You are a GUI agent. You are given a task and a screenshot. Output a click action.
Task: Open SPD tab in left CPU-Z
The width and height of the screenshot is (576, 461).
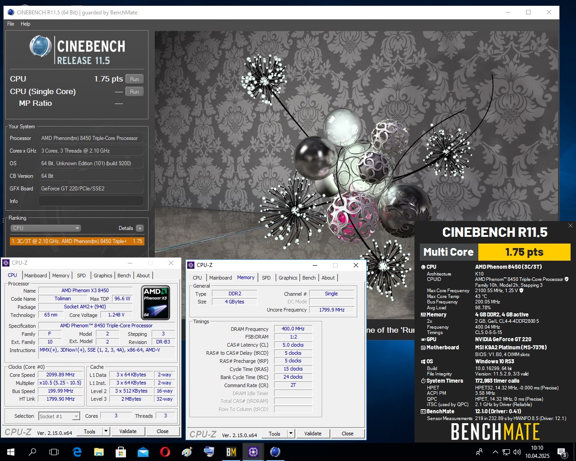point(81,276)
